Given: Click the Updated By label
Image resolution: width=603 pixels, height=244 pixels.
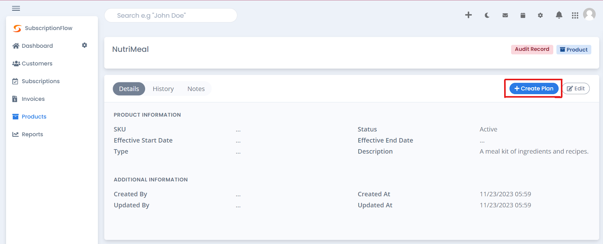Looking at the screenshot, I should pyautogui.click(x=132, y=205).
